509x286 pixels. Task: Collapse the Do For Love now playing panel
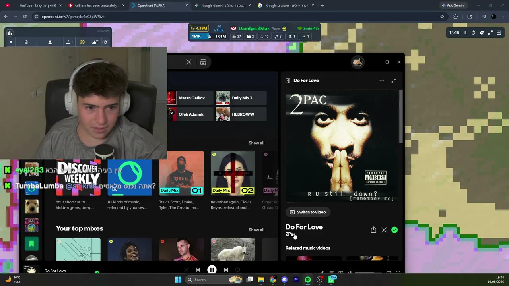coord(288,81)
